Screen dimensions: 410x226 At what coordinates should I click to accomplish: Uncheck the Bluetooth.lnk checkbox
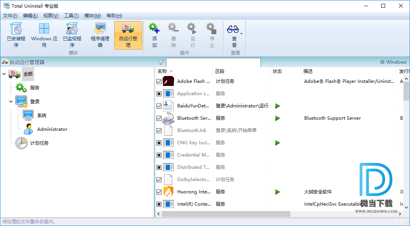tap(159, 130)
